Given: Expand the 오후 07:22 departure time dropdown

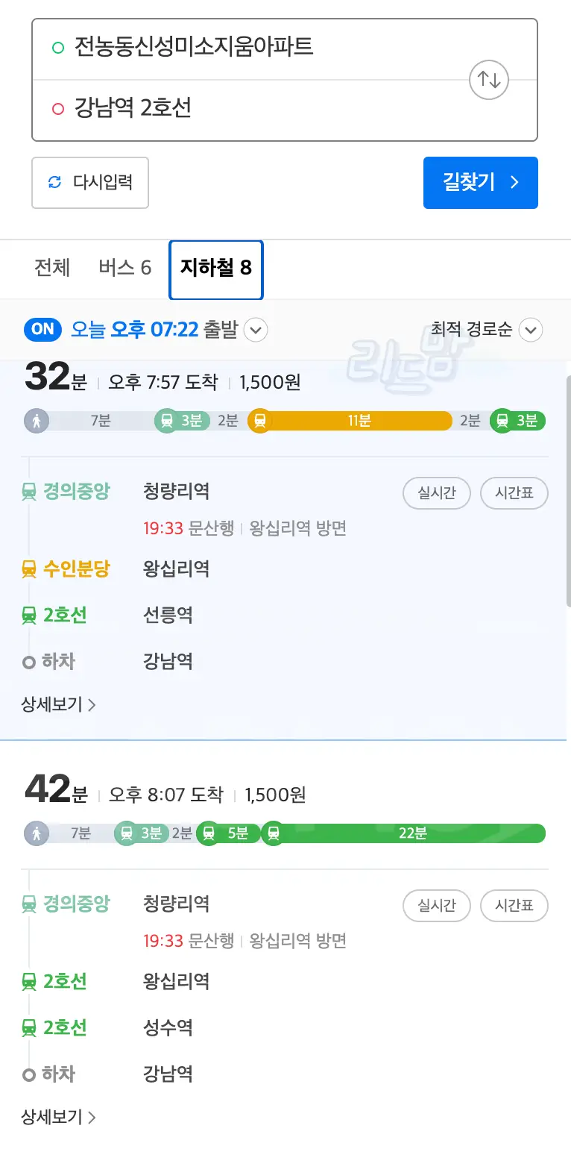Looking at the screenshot, I should [x=256, y=330].
